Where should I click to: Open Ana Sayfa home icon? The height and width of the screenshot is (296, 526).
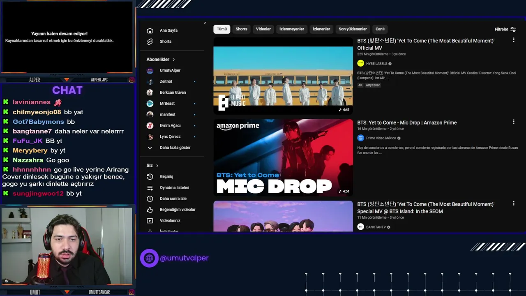pos(150,30)
